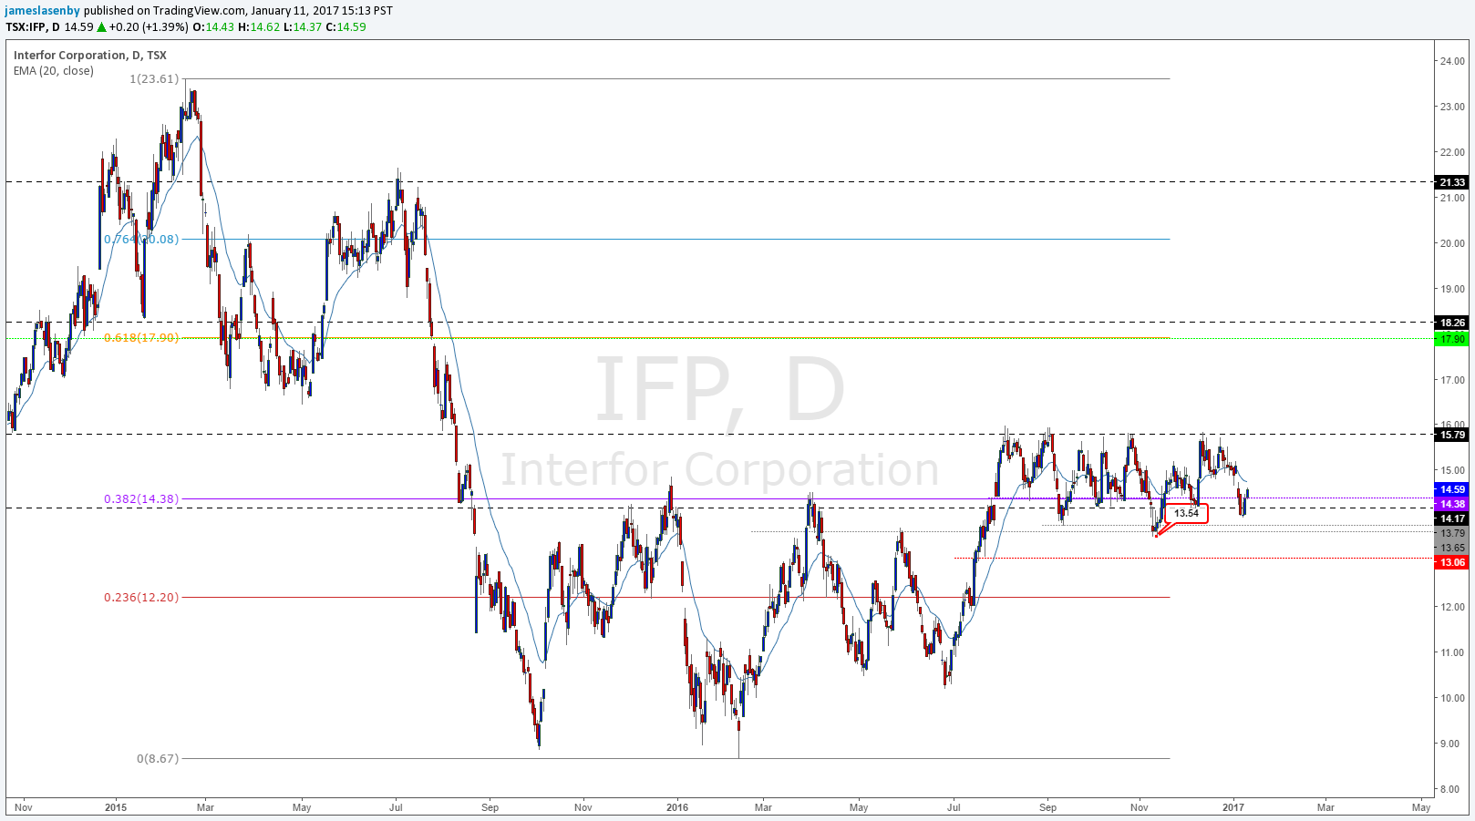Click the 24.00 price scale value
1475x821 pixels.
click(1452, 61)
